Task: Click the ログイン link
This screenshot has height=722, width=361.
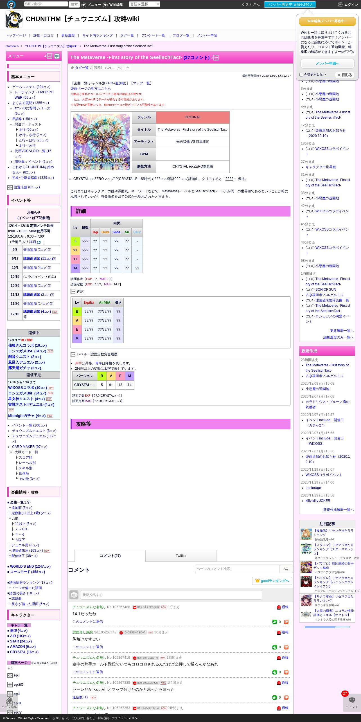Action: click(x=351, y=5)
